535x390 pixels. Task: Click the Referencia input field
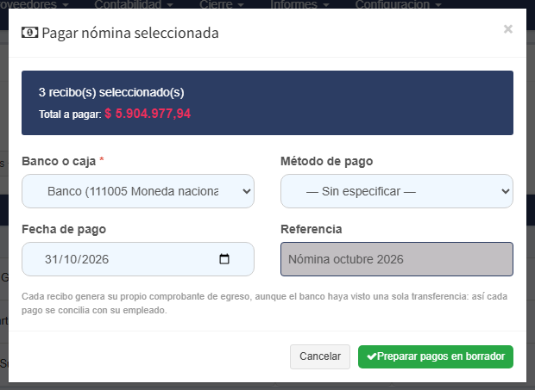(397, 259)
